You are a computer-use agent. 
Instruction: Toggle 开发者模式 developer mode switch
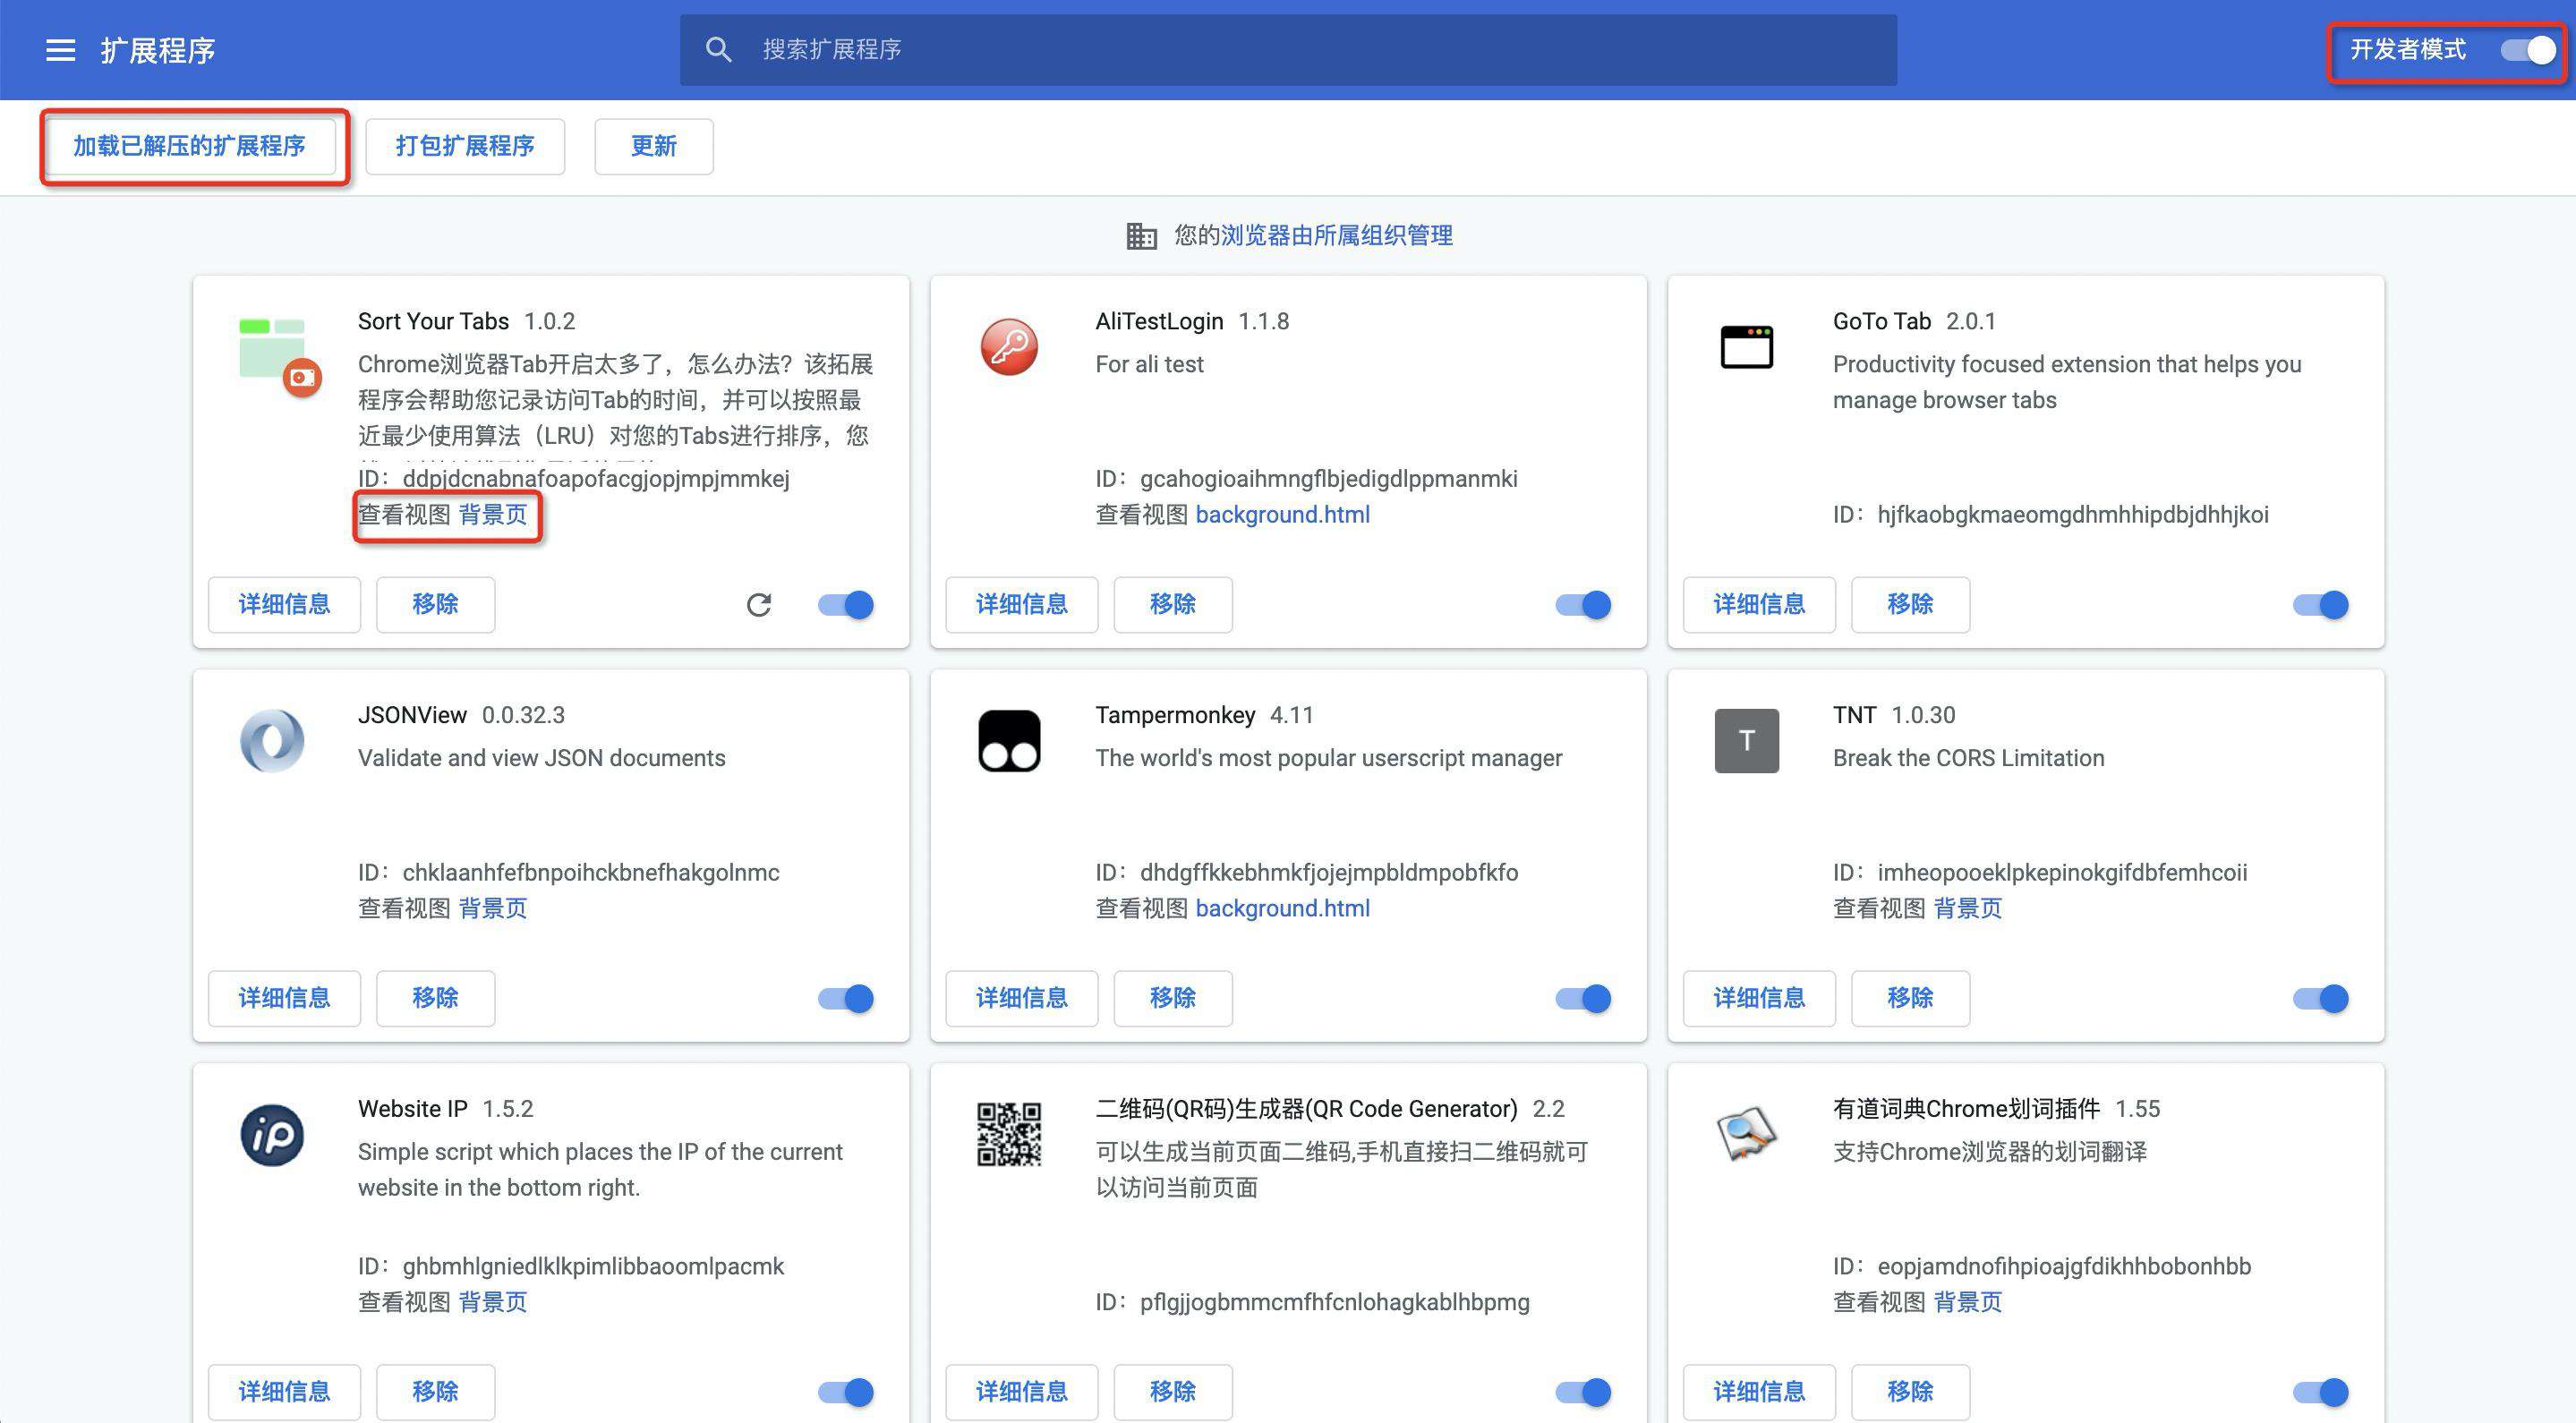tap(2528, 50)
